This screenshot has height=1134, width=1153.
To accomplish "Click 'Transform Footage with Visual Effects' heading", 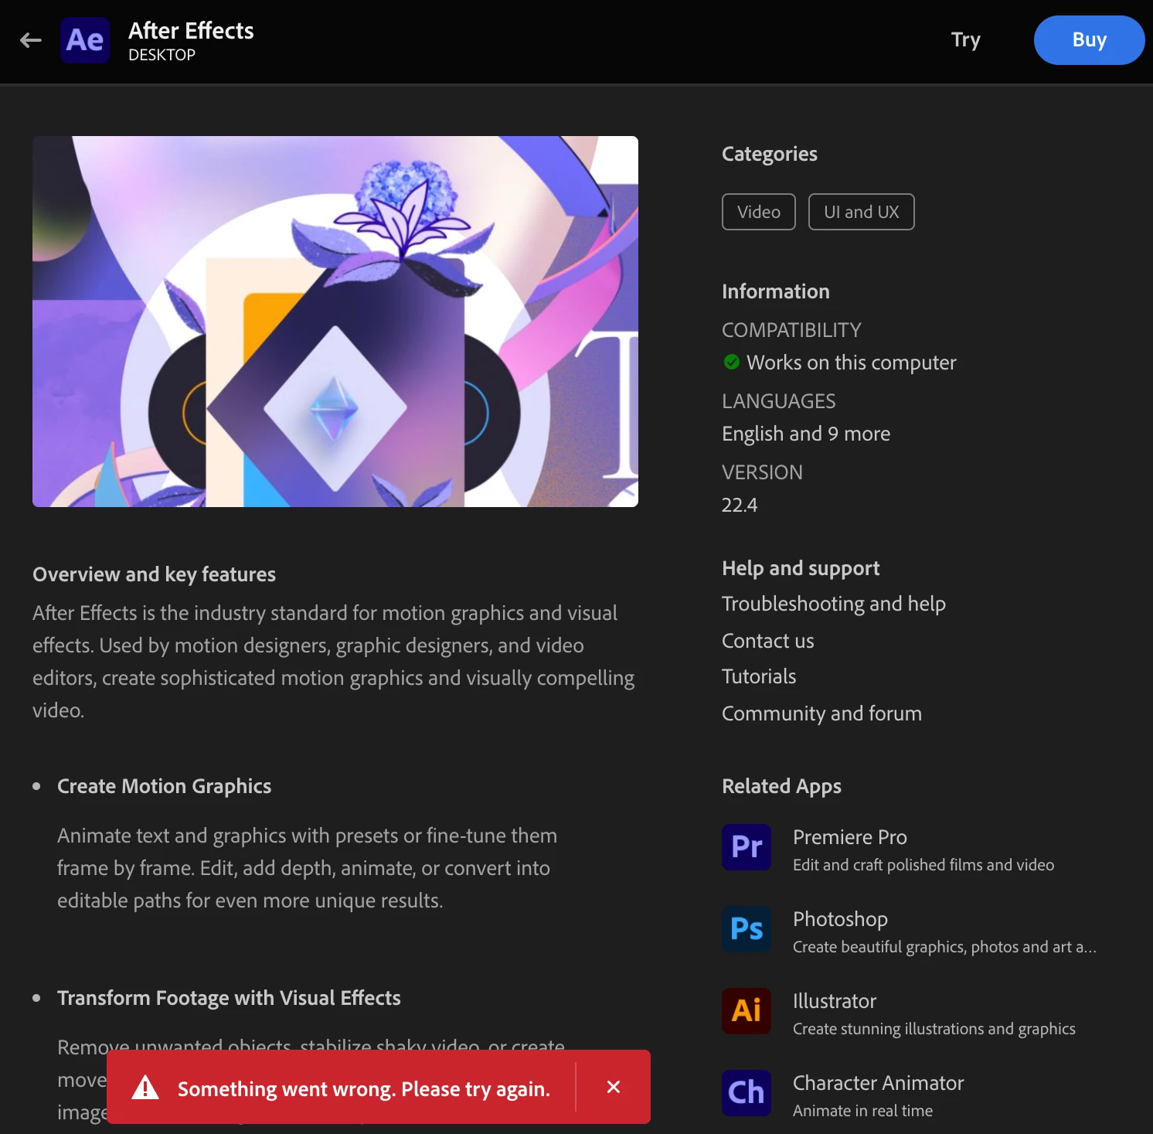I will [229, 998].
